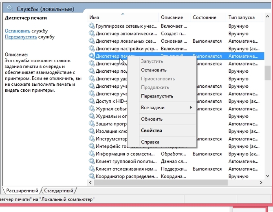This screenshot has width=273, height=212.
Task: Click gear icon of selected Диспетчер печати row
Action: (92, 56)
